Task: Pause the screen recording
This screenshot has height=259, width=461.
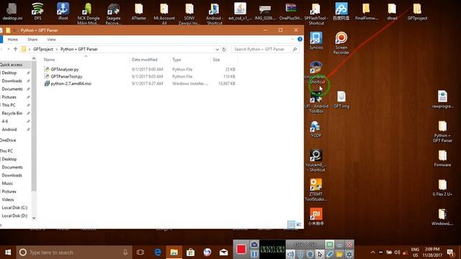Action: 254,254
